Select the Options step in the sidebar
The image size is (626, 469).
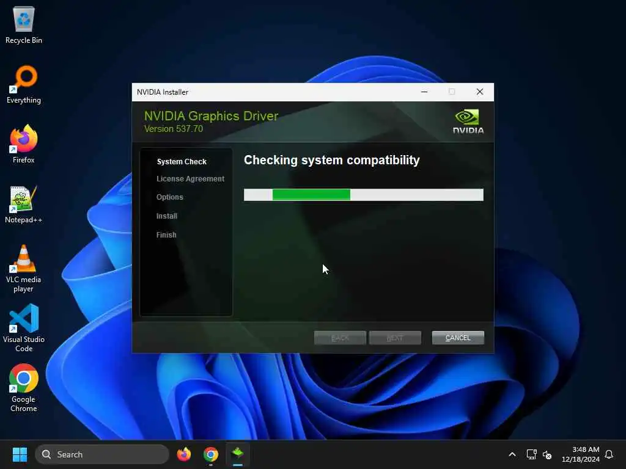tap(170, 197)
